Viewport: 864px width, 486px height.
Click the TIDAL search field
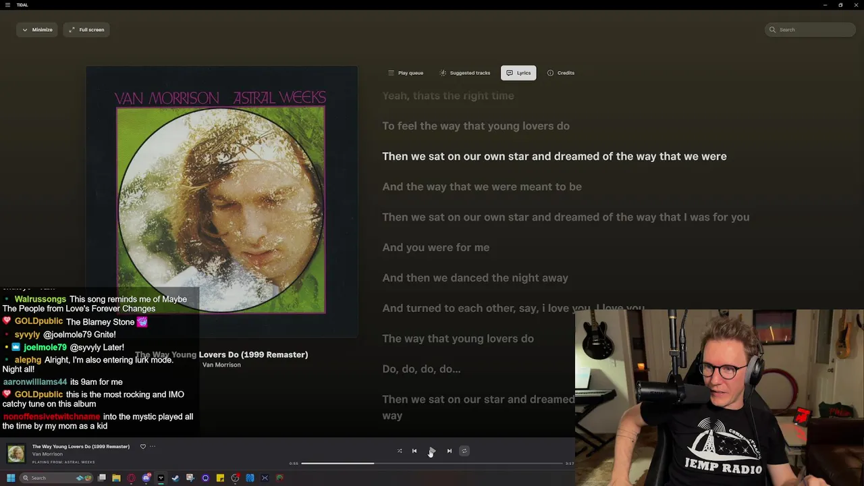810,30
